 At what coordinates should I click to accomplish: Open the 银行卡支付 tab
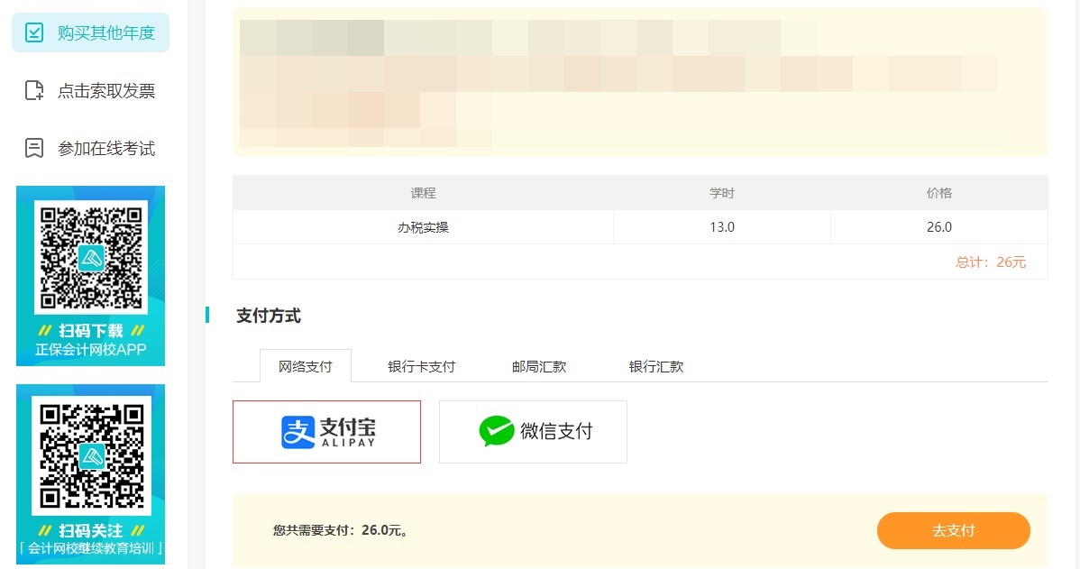[421, 367]
